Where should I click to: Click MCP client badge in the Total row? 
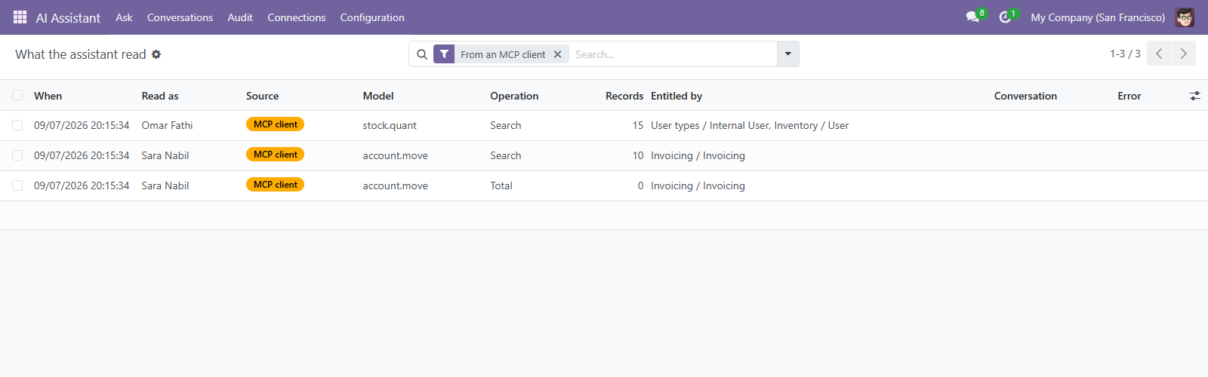coord(275,185)
